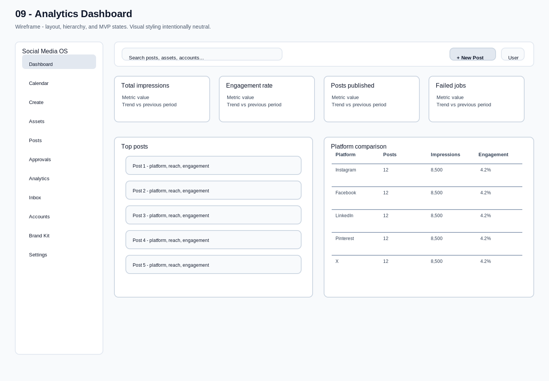Open the User button
The image size is (549, 381).
(513, 54)
